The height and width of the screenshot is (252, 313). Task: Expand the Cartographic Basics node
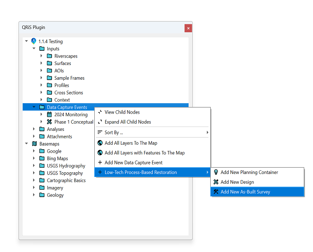pyautogui.click(x=34, y=180)
